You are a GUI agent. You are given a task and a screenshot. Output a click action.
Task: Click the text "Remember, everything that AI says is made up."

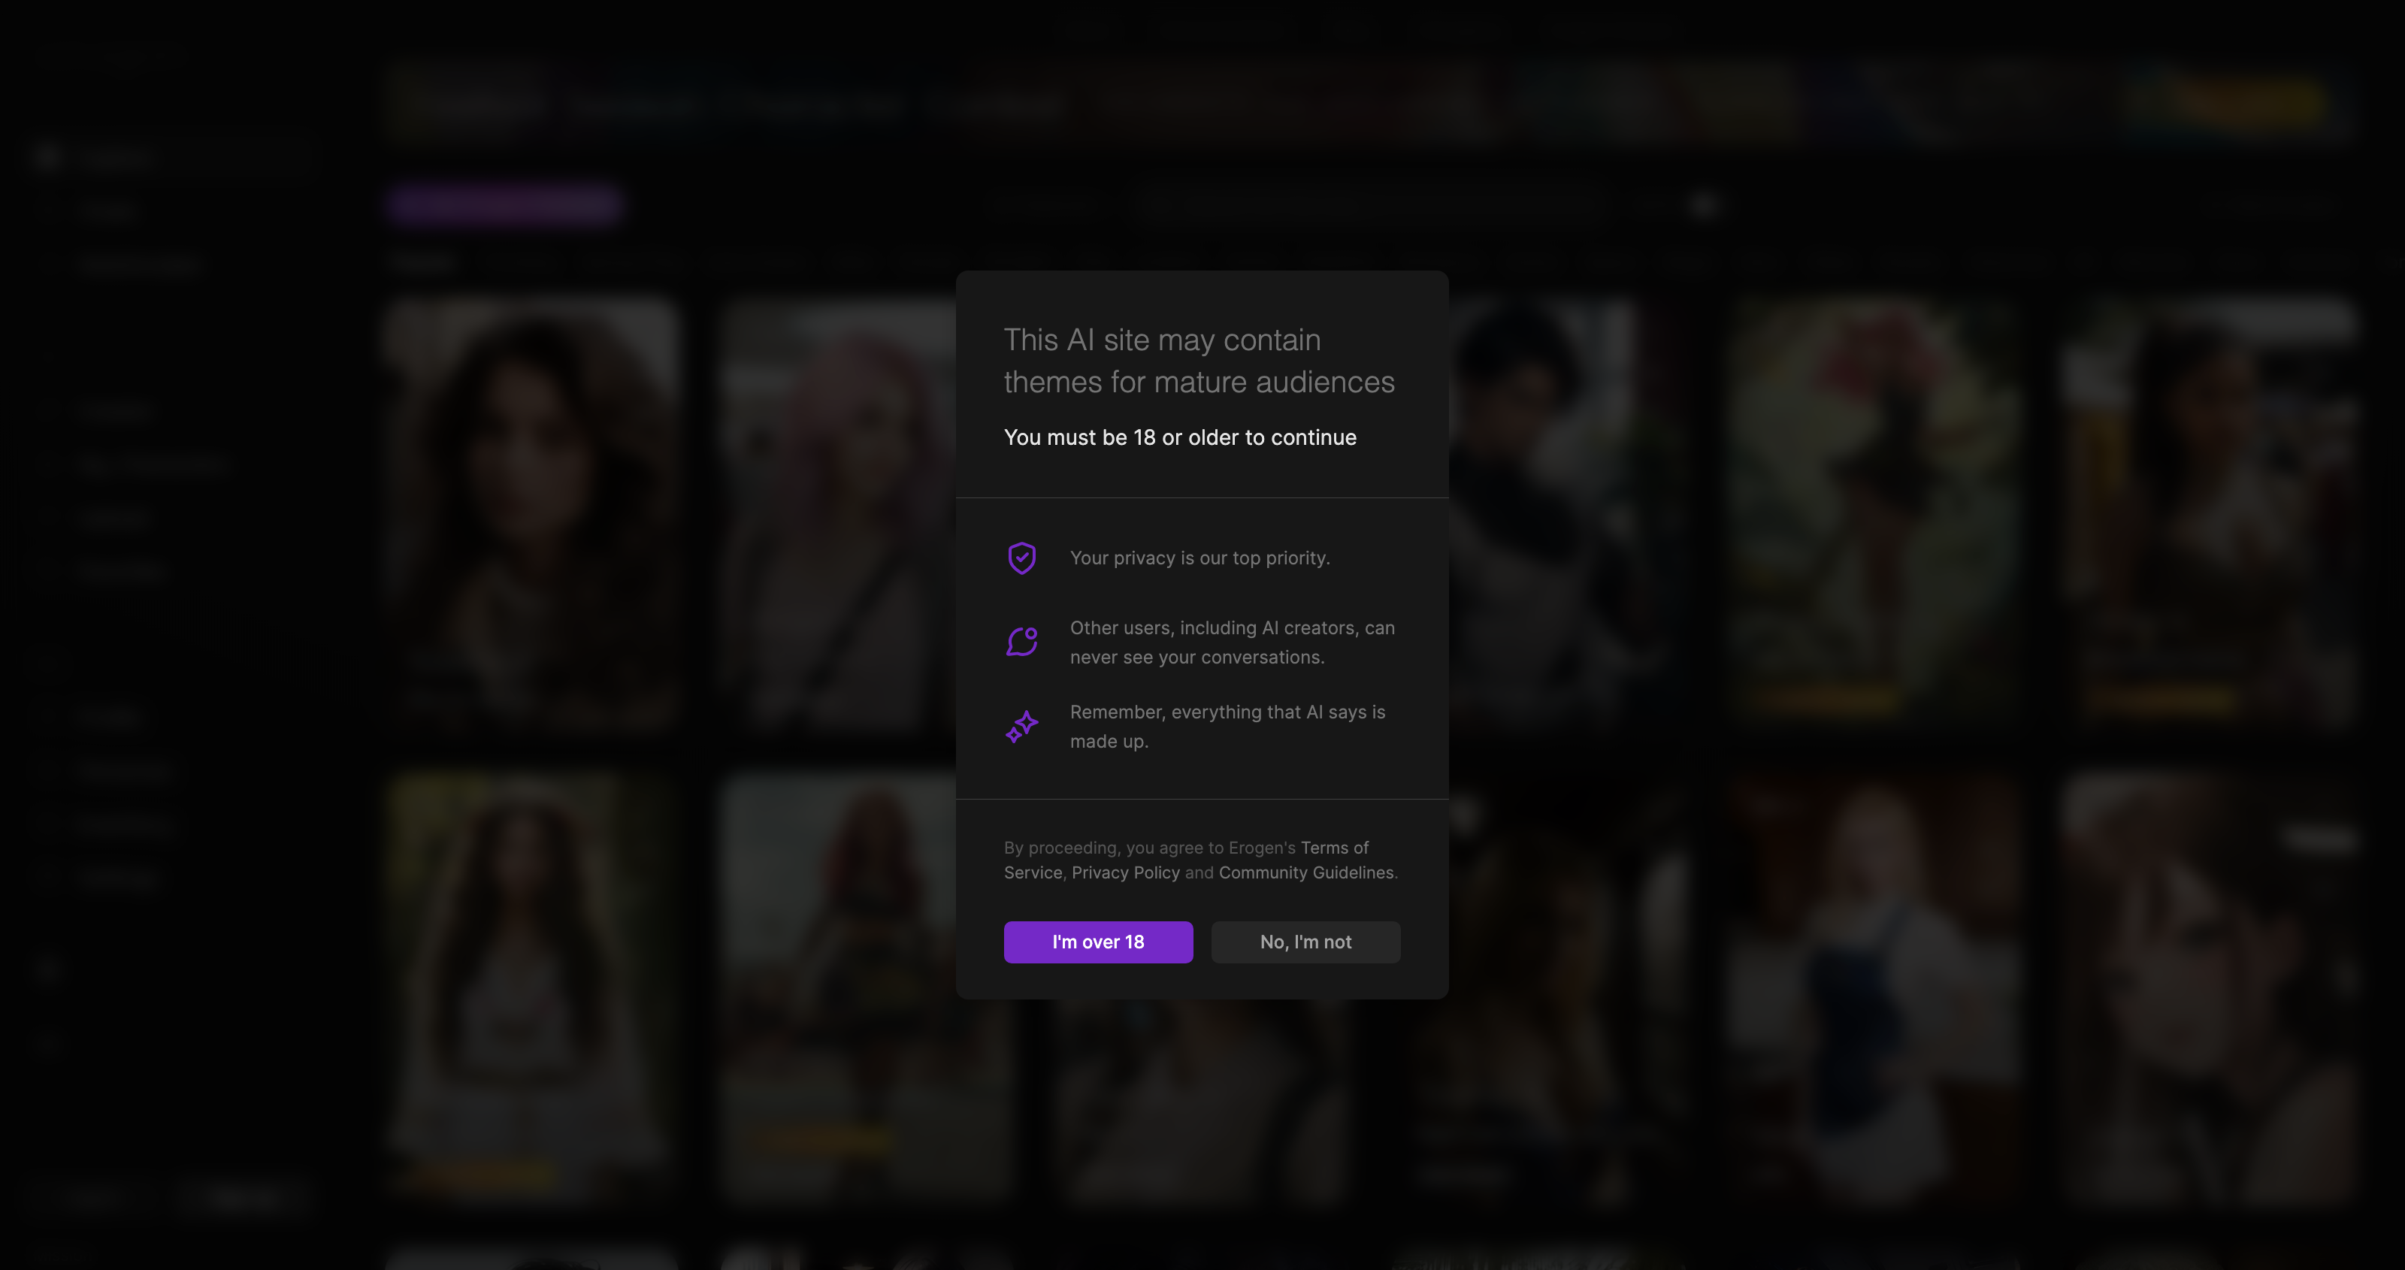point(1228,727)
